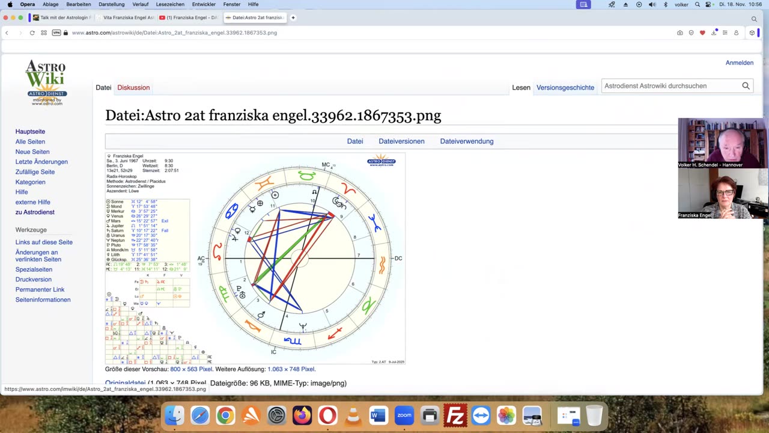Viewport: 769px width, 433px height.
Task: Open Spezialseiten sidebar link
Action: (34, 269)
